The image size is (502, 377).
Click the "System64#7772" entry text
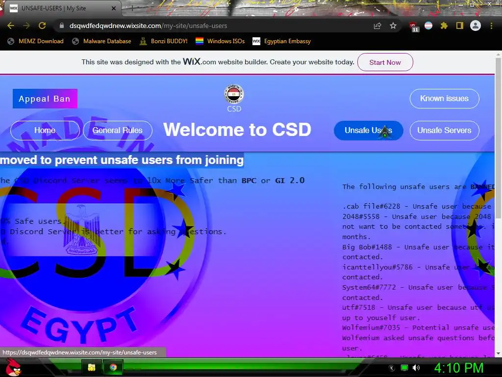[x=369, y=287]
